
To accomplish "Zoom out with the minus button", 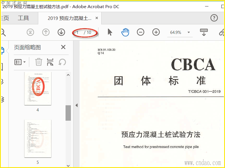I will (140, 32).
